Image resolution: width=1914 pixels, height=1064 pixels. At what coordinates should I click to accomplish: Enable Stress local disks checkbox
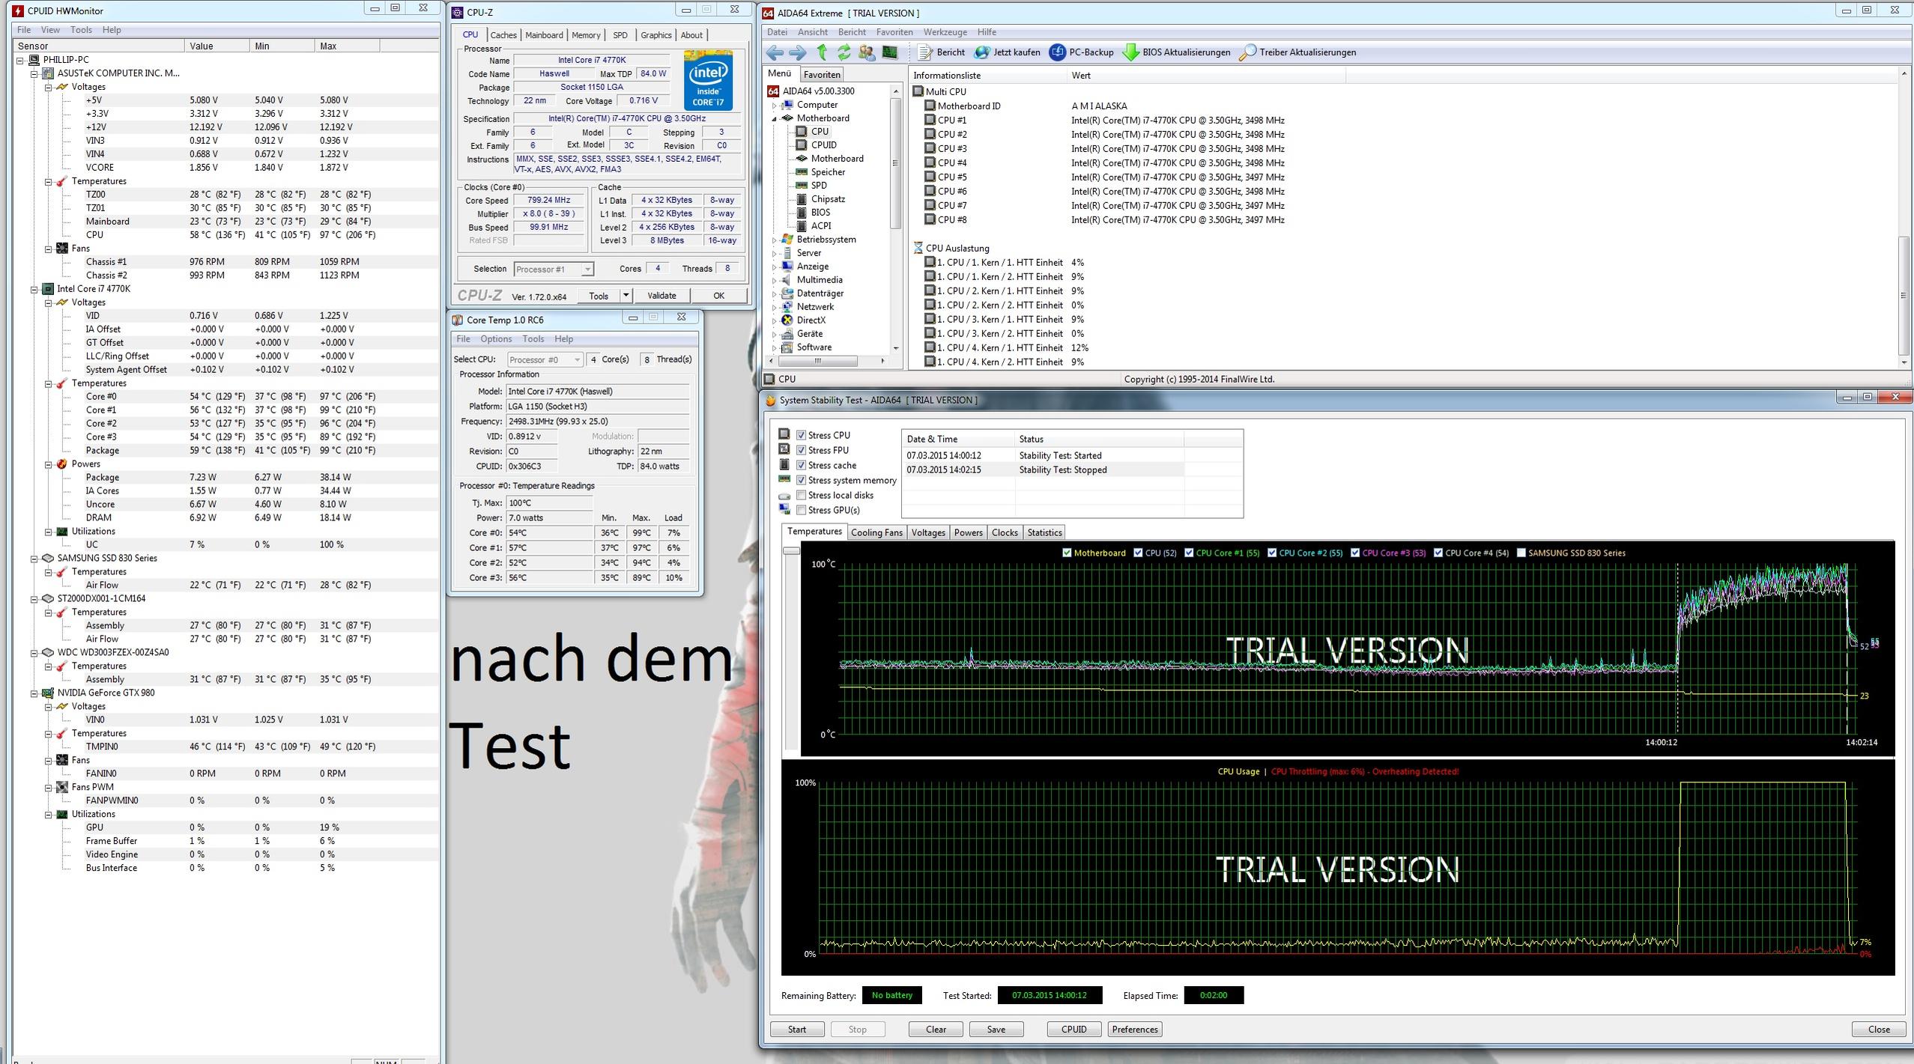point(801,495)
